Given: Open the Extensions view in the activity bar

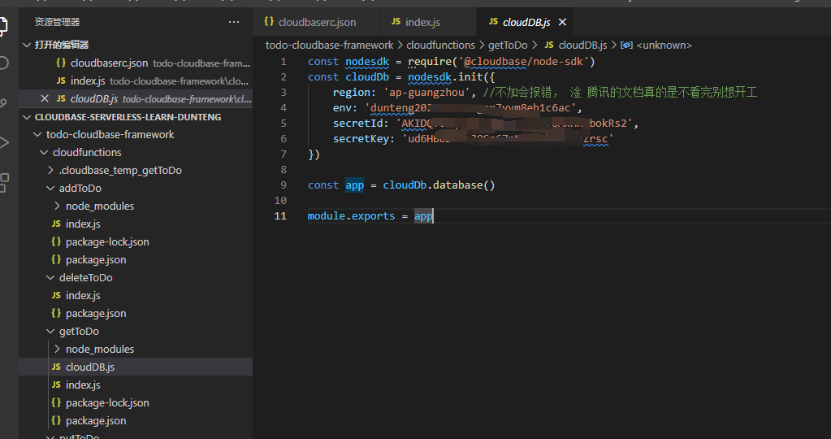Looking at the screenshot, I should 4,182.
